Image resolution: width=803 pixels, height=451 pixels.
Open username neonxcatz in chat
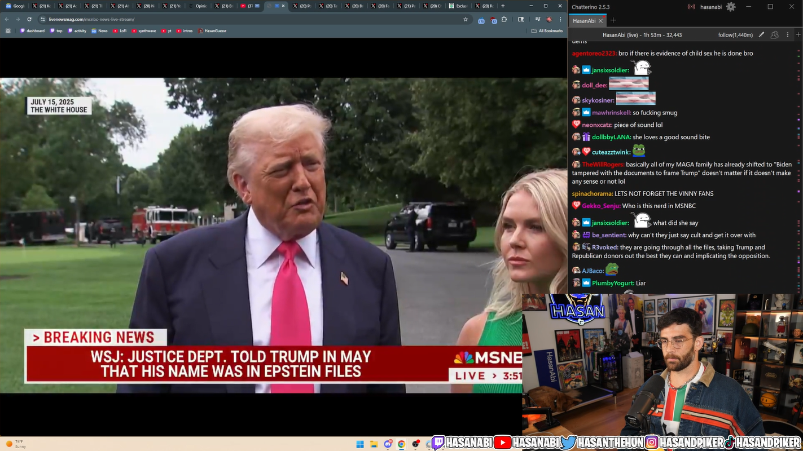click(597, 125)
